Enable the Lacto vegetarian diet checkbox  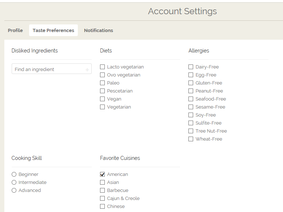pyautogui.click(x=103, y=67)
